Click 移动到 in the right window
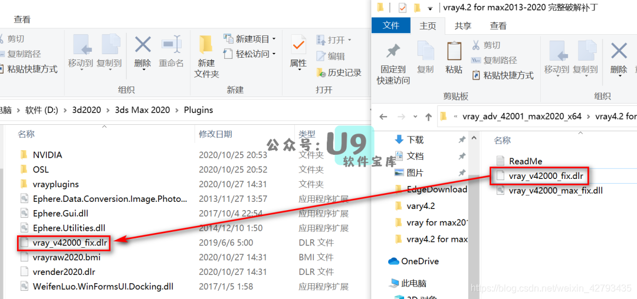This screenshot has width=637, height=299. [557, 58]
